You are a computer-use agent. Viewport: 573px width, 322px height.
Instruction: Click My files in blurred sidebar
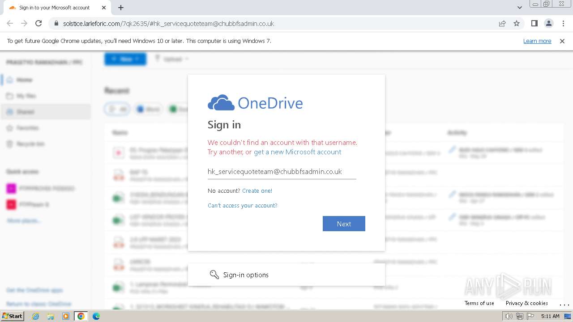pos(45,96)
